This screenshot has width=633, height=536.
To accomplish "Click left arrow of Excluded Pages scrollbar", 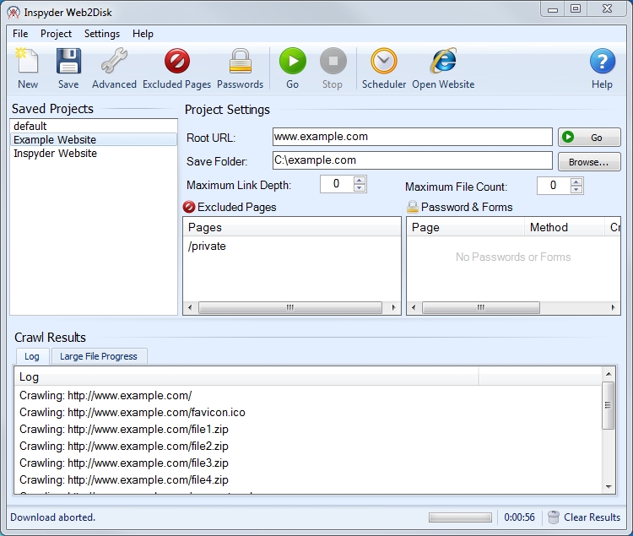I will tap(190, 307).
